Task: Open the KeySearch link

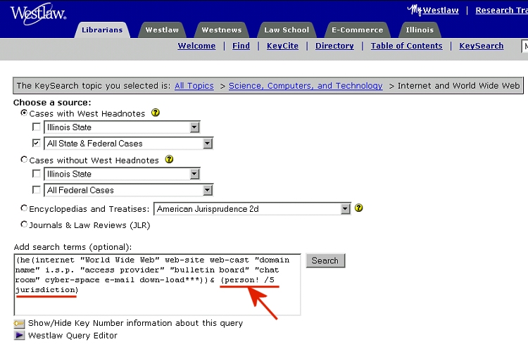Action: [x=482, y=46]
